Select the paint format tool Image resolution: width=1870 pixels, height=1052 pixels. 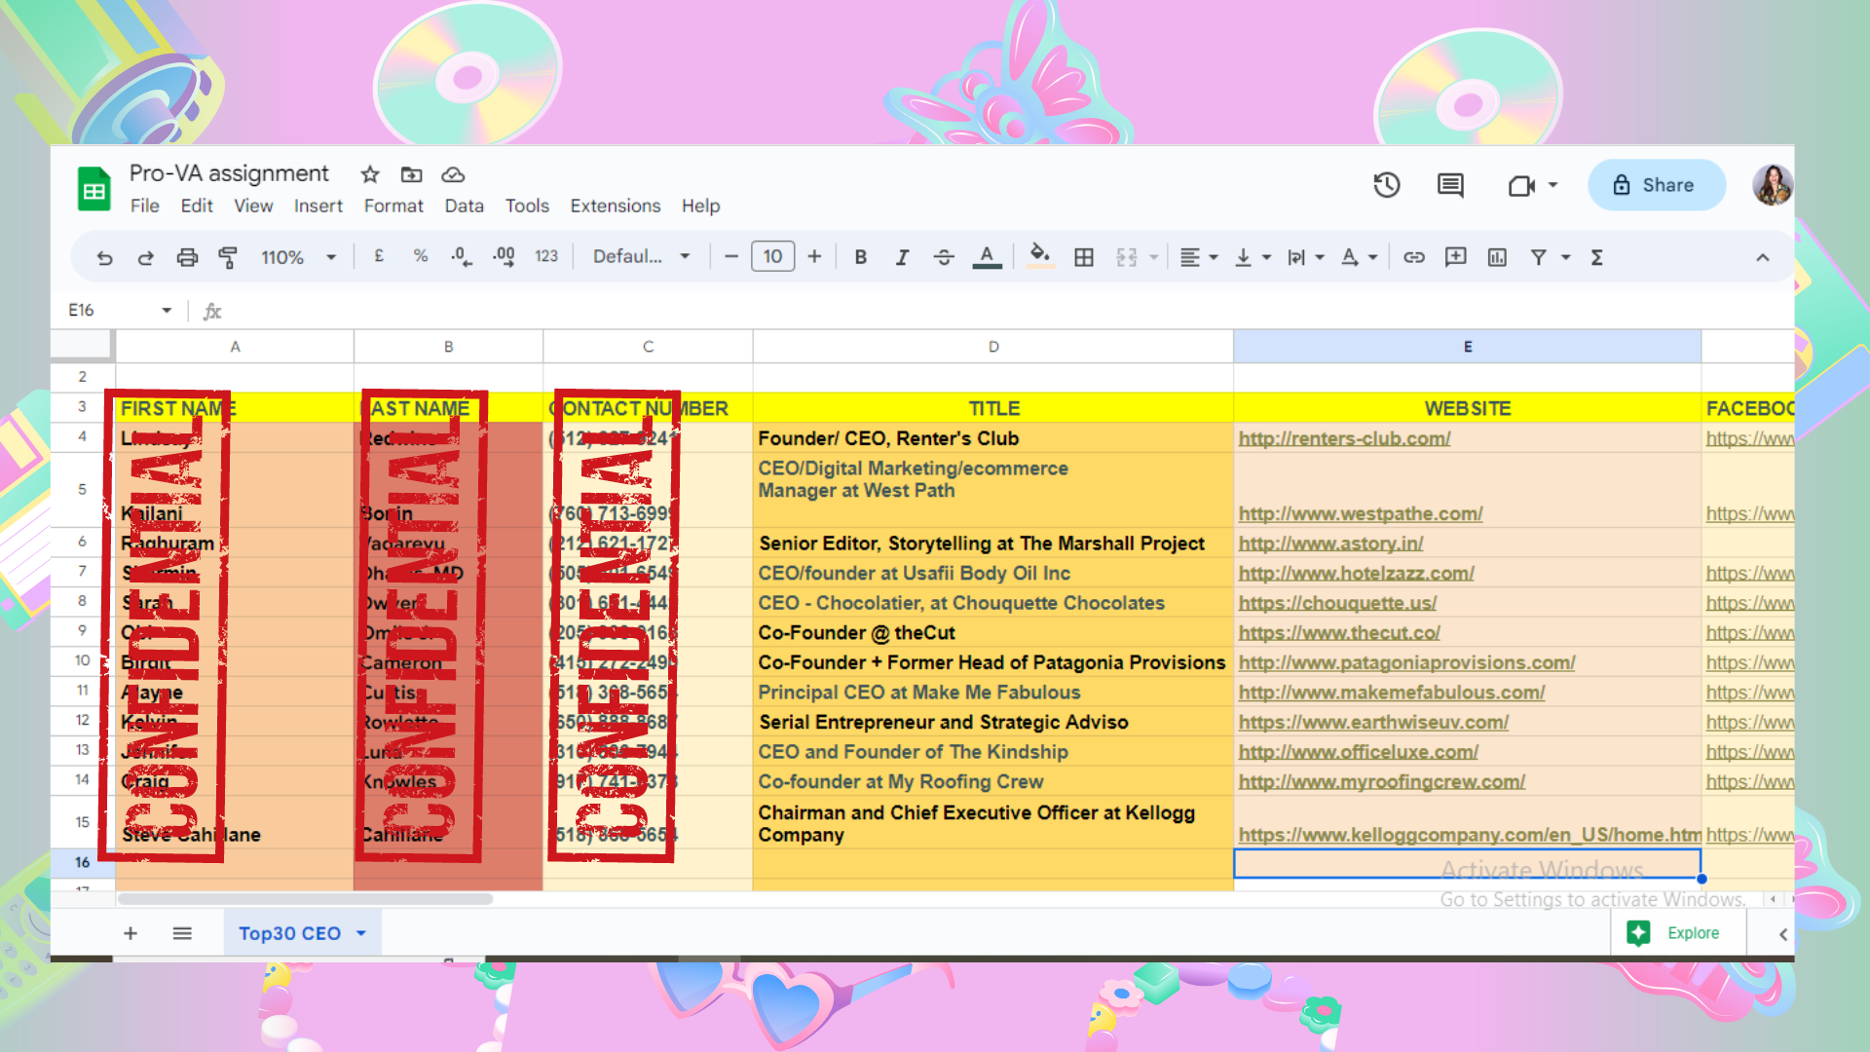pyautogui.click(x=228, y=257)
